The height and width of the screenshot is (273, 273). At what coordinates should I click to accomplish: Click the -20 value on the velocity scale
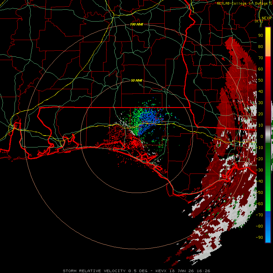click(259, 159)
